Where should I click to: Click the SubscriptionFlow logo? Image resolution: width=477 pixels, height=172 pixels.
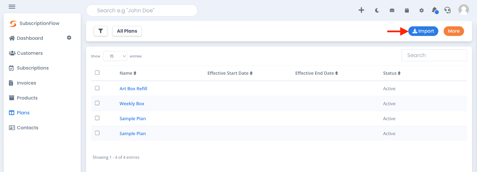[x=13, y=24]
